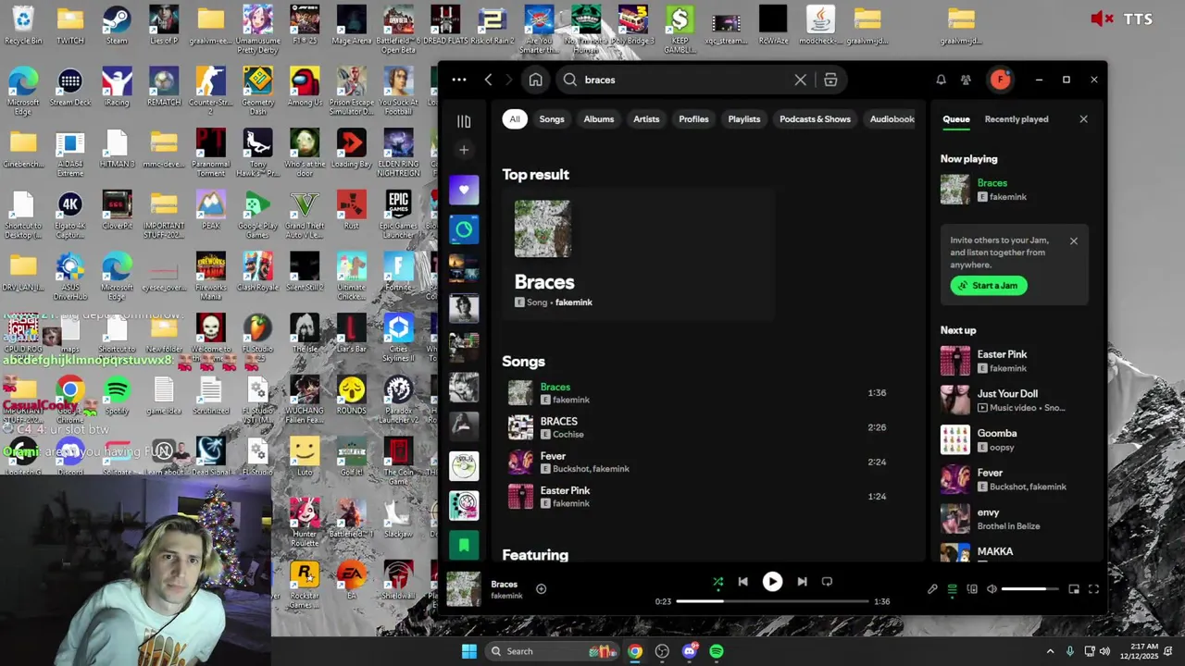Click the taskbar Search box
Image resolution: width=1185 pixels, height=666 pixels.
(x=552, y=651)
